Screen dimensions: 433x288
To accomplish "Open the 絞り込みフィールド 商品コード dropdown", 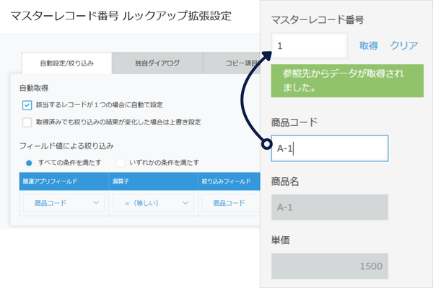I will pyautogui.click(x=231, y=203).
